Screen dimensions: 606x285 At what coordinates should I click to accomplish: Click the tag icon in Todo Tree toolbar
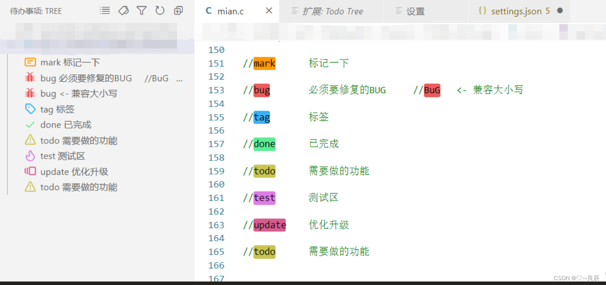click(x=123, y=10)
